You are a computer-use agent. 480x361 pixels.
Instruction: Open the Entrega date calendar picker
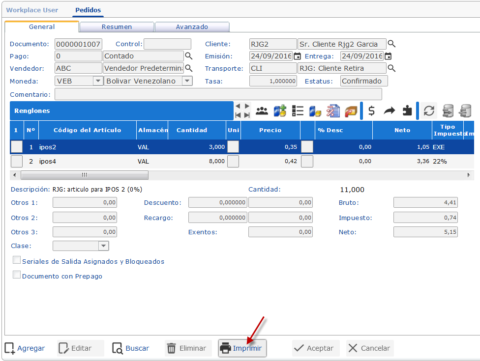click(x=388, y=56)
